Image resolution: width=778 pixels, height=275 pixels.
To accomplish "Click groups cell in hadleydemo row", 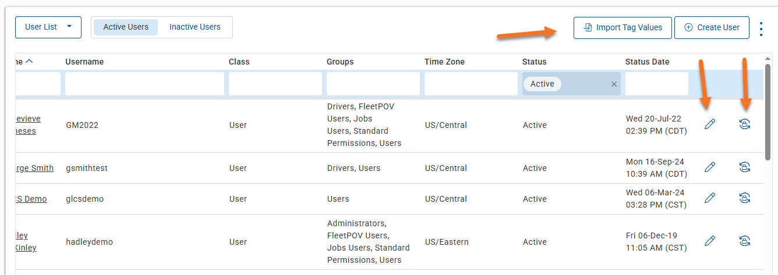I will [368, 242].
